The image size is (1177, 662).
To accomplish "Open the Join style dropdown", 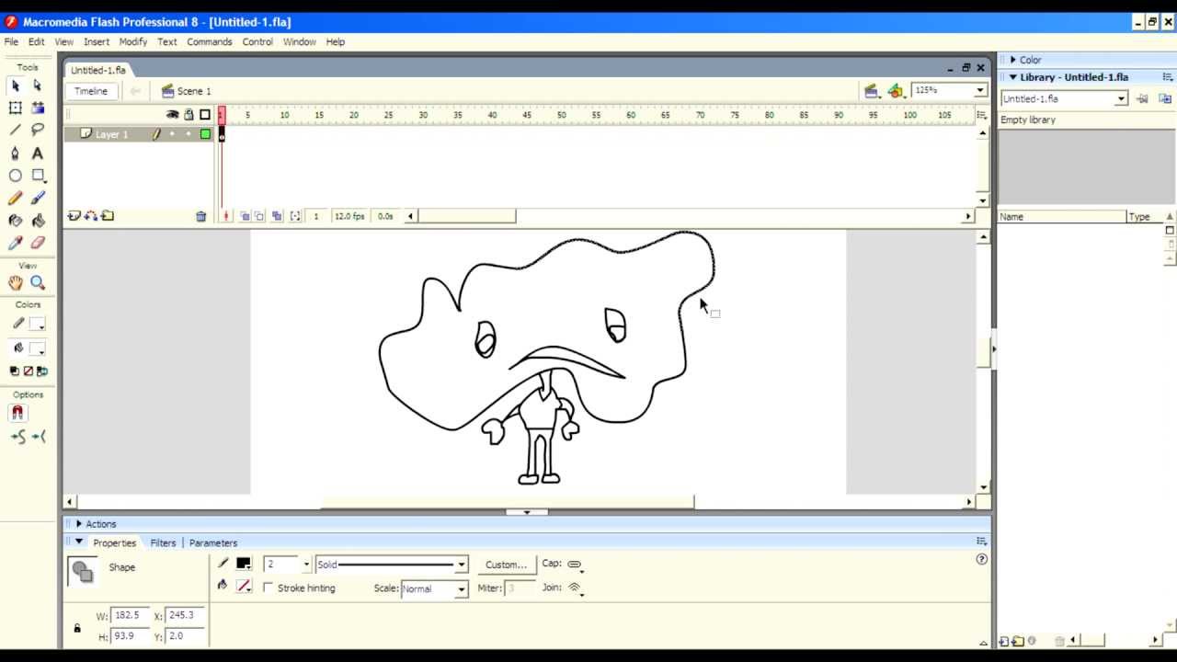I will 576,588.
